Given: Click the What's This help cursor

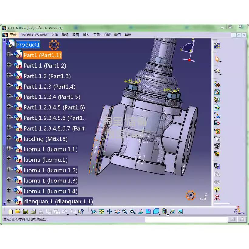Looking at the screenshot, I should click(x=81, y=212).
